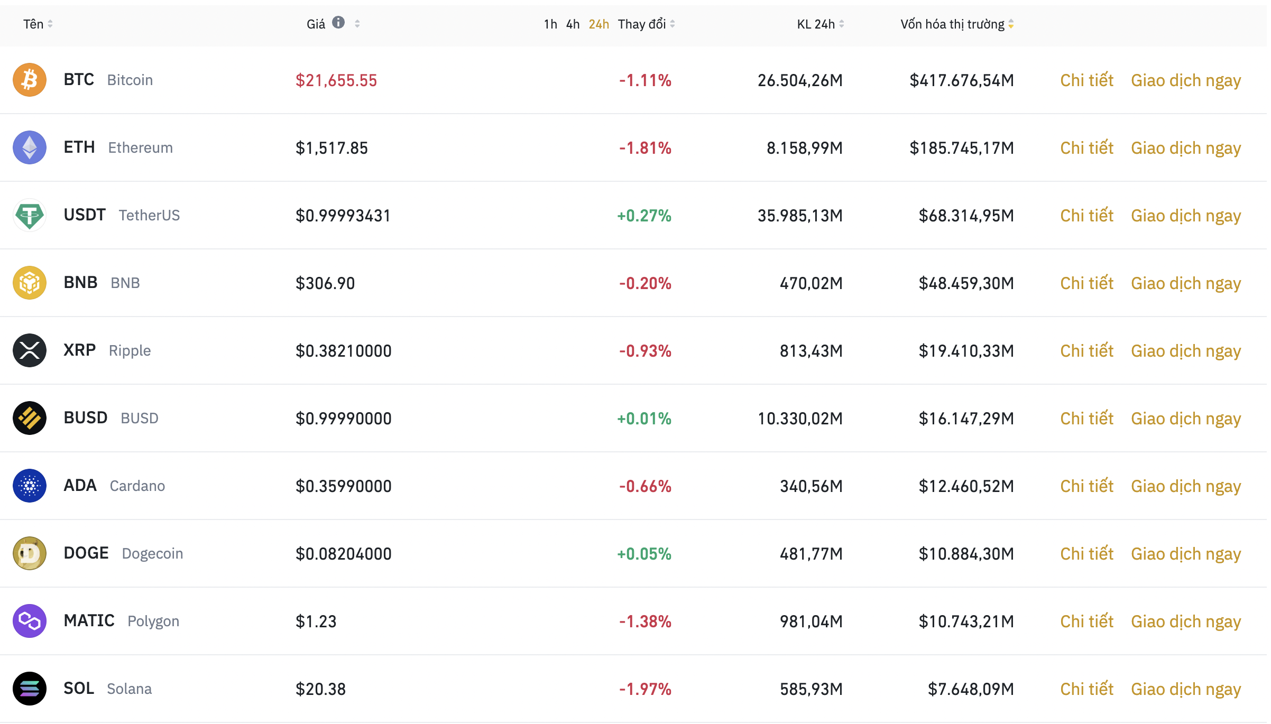This screenshot has width=1271, height=724.
Task: Click the Polygon name text
Action: 153,622
